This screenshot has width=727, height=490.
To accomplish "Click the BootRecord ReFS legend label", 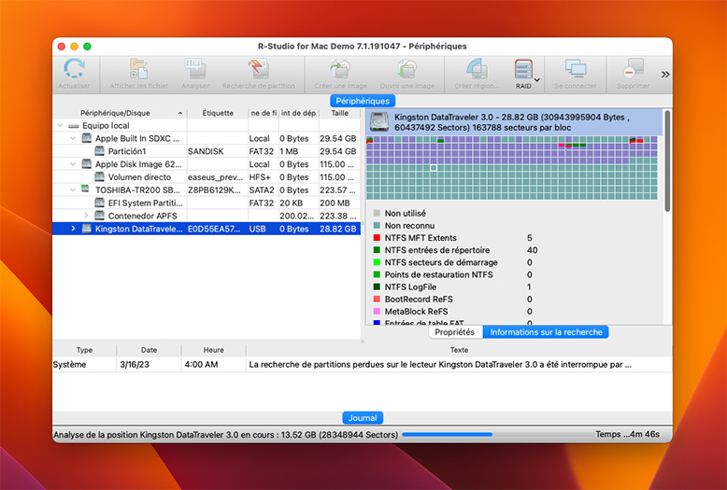I will 419,300.
